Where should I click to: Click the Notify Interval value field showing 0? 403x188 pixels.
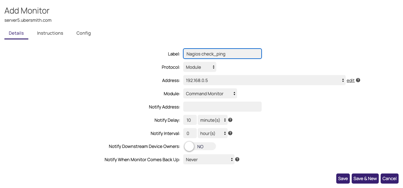click(x=190, y=133)
